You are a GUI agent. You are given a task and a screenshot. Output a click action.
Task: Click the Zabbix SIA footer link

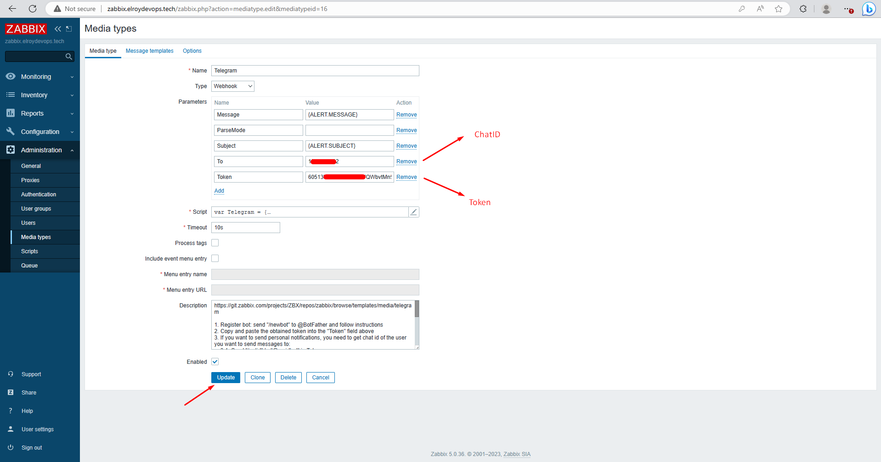click(x=517, y=454)
